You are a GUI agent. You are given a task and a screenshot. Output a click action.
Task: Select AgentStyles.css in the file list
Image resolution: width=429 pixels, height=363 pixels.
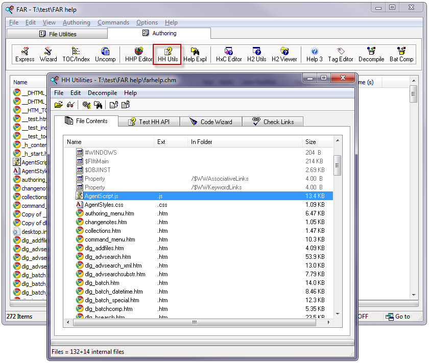click(x=104, y=205)
